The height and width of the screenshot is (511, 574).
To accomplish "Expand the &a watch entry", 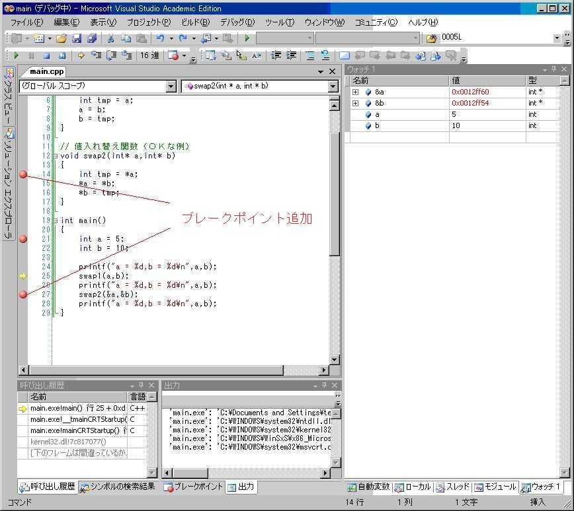I will click(356, 92).
